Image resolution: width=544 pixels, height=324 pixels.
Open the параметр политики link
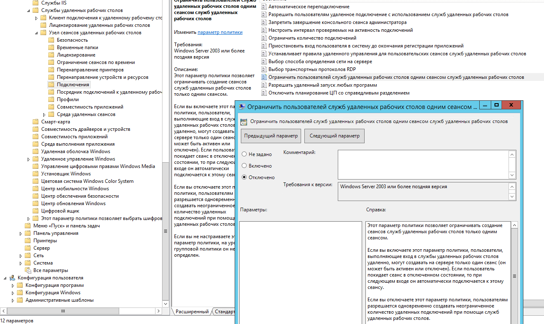point(220,32)
